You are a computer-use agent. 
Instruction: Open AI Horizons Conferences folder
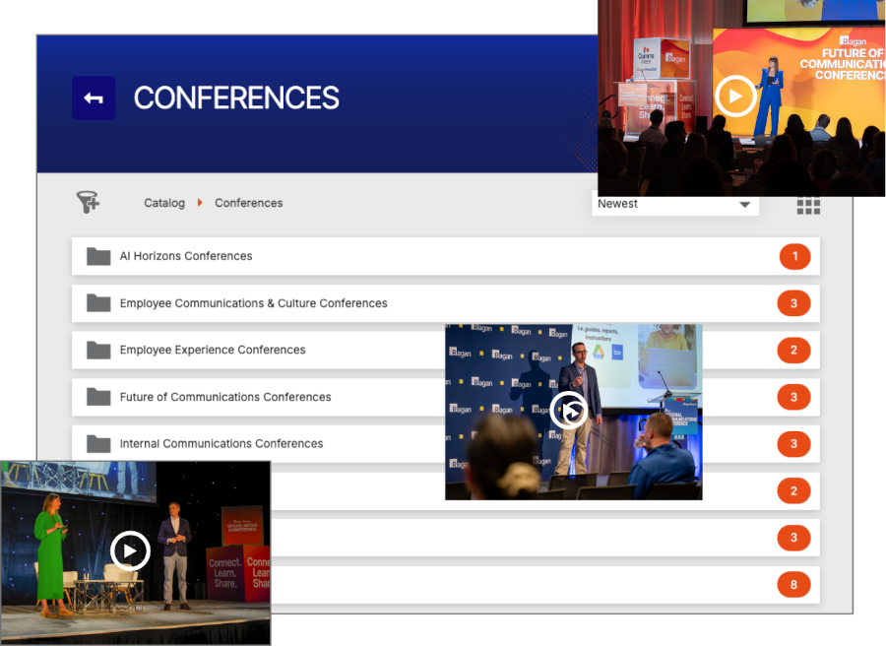(x=186, y=256)
